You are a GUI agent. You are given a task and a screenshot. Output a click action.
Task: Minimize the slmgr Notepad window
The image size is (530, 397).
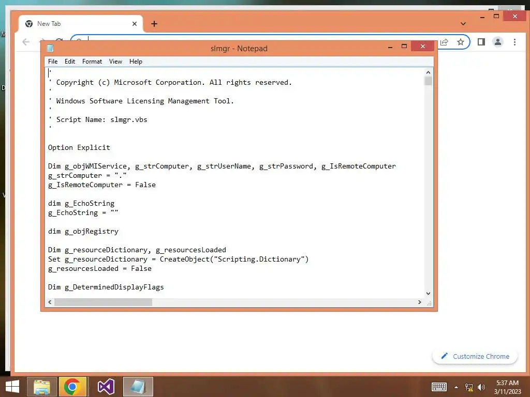pos(390,47)
